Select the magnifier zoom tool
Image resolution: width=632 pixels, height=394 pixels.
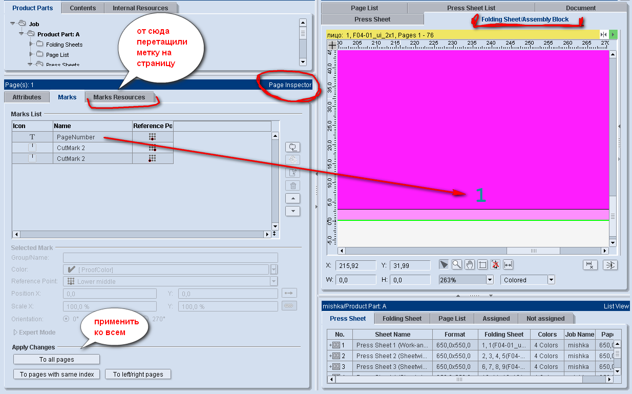[456, 264]
